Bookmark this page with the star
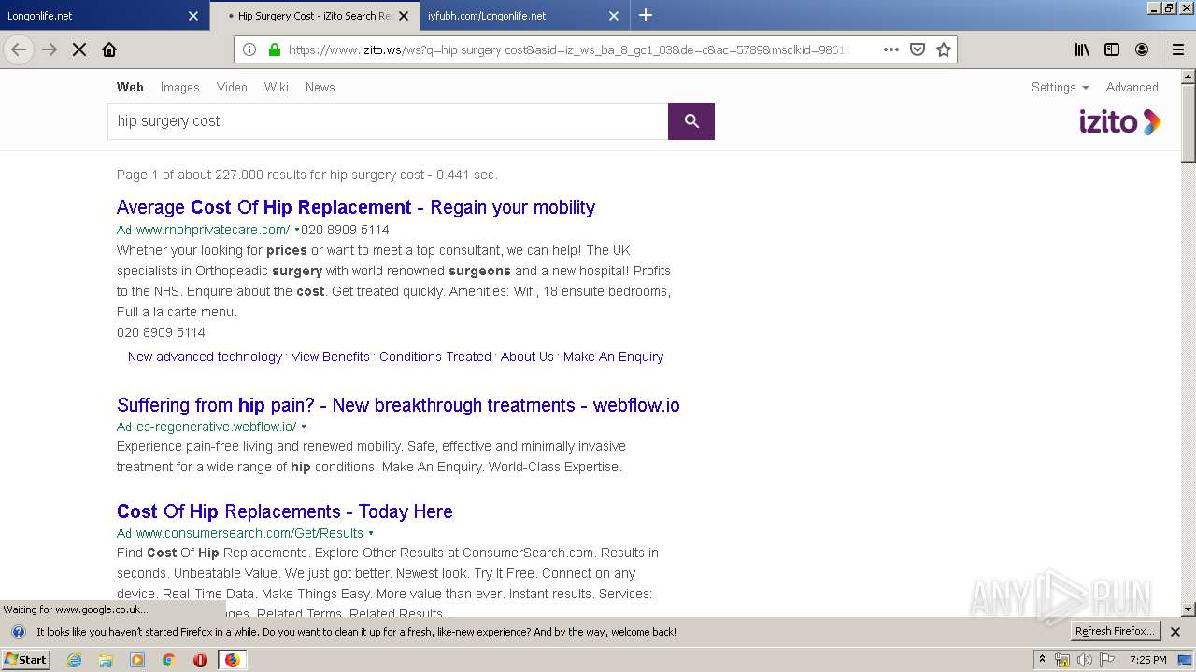 944,49
